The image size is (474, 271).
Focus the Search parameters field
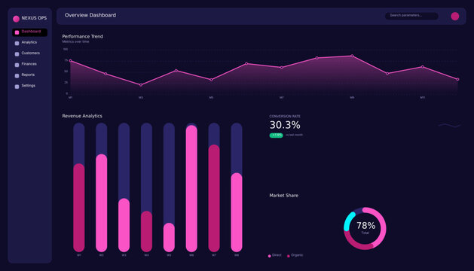tap(411, 16)
